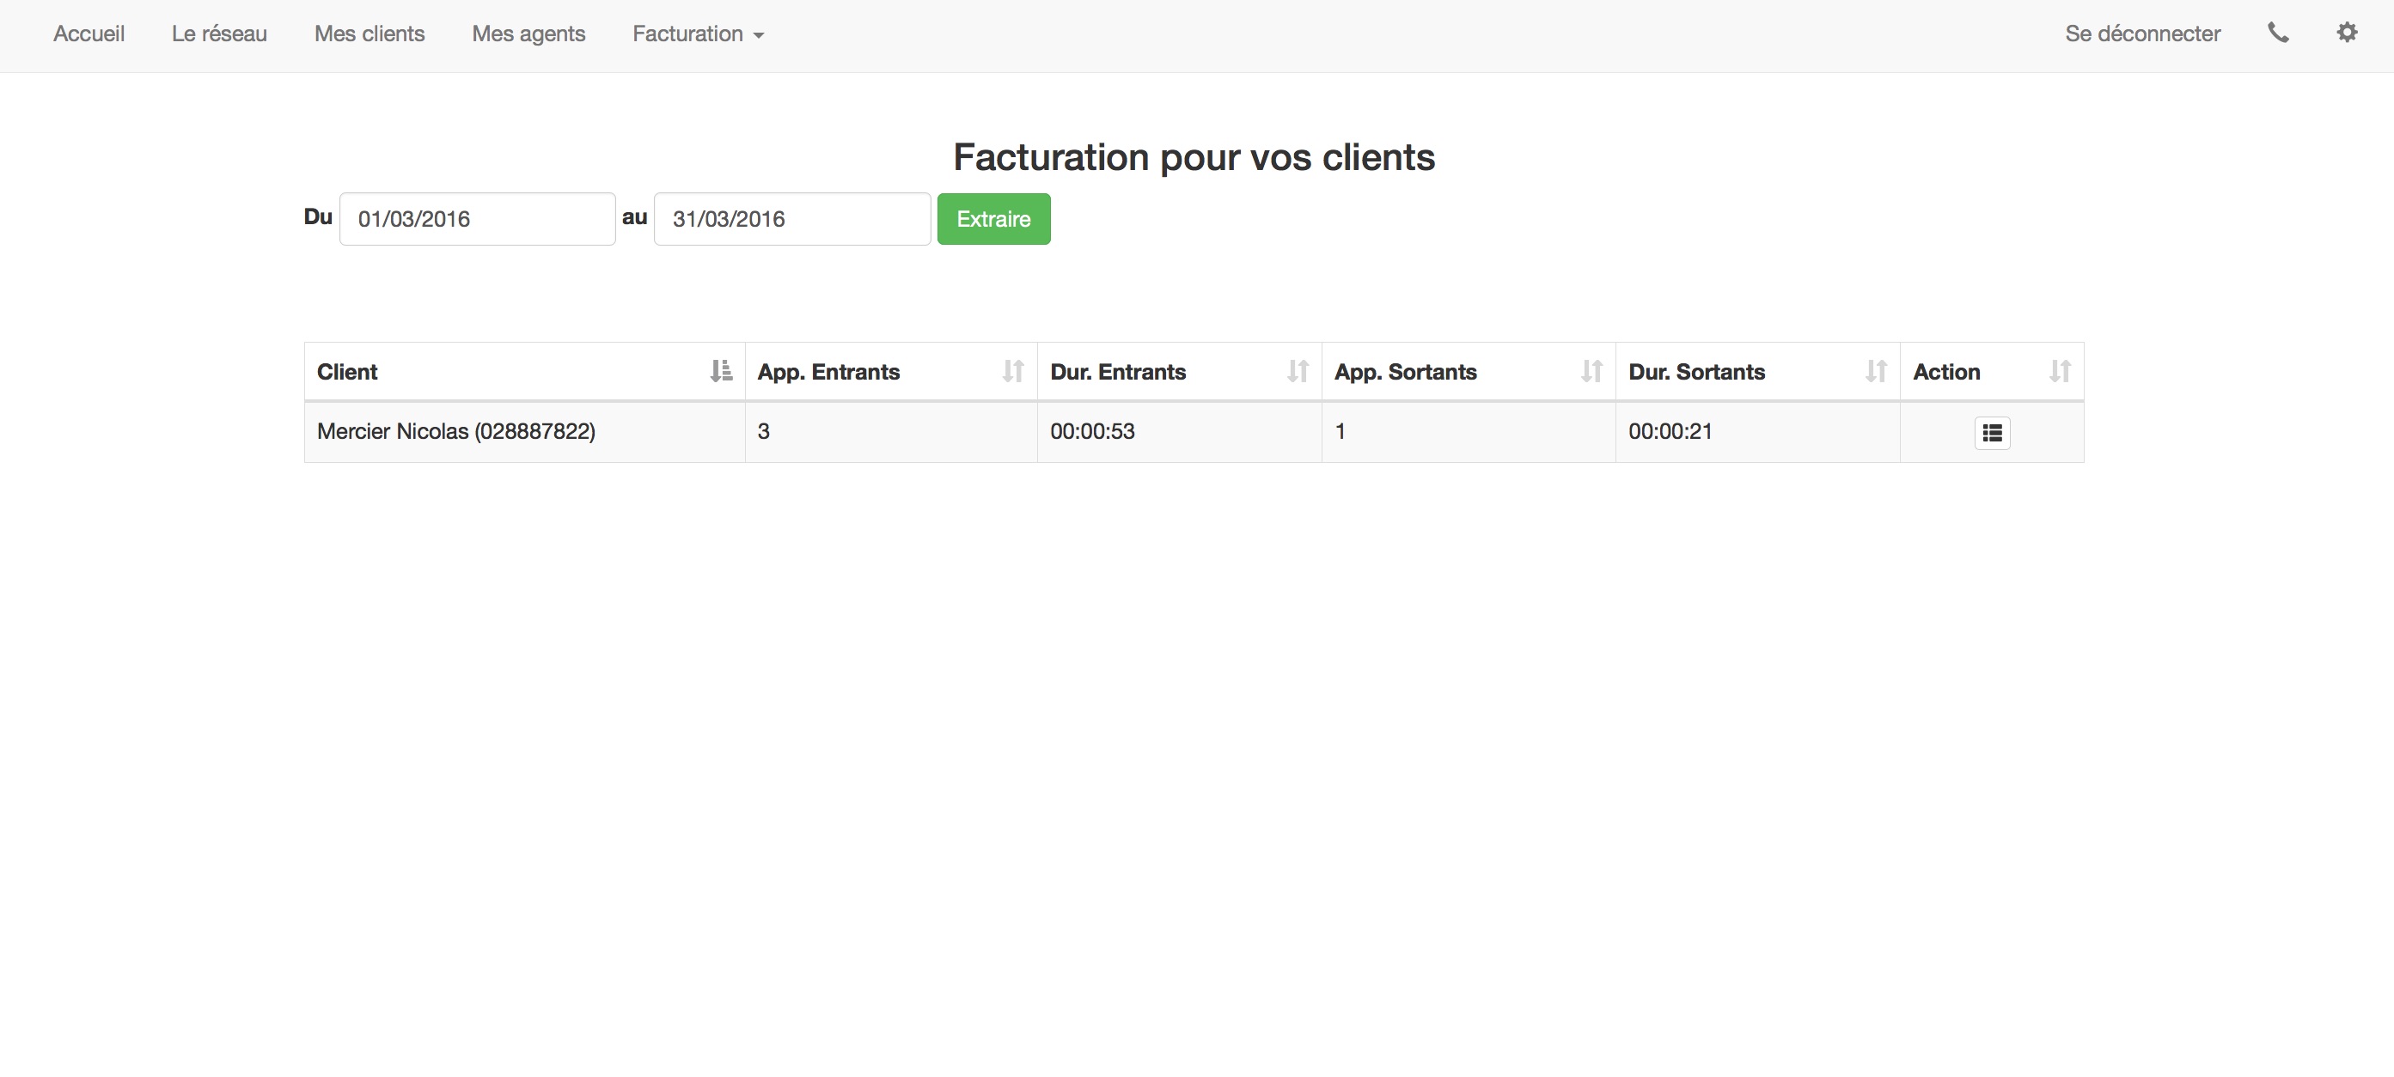Click Dur. Sortants header label
The image size is (2394, 1077).
[x=1696, y=372]
